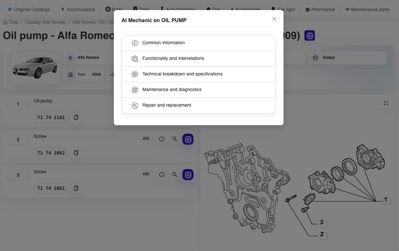Click the Technical breakdown icon

tap(135, 74)
